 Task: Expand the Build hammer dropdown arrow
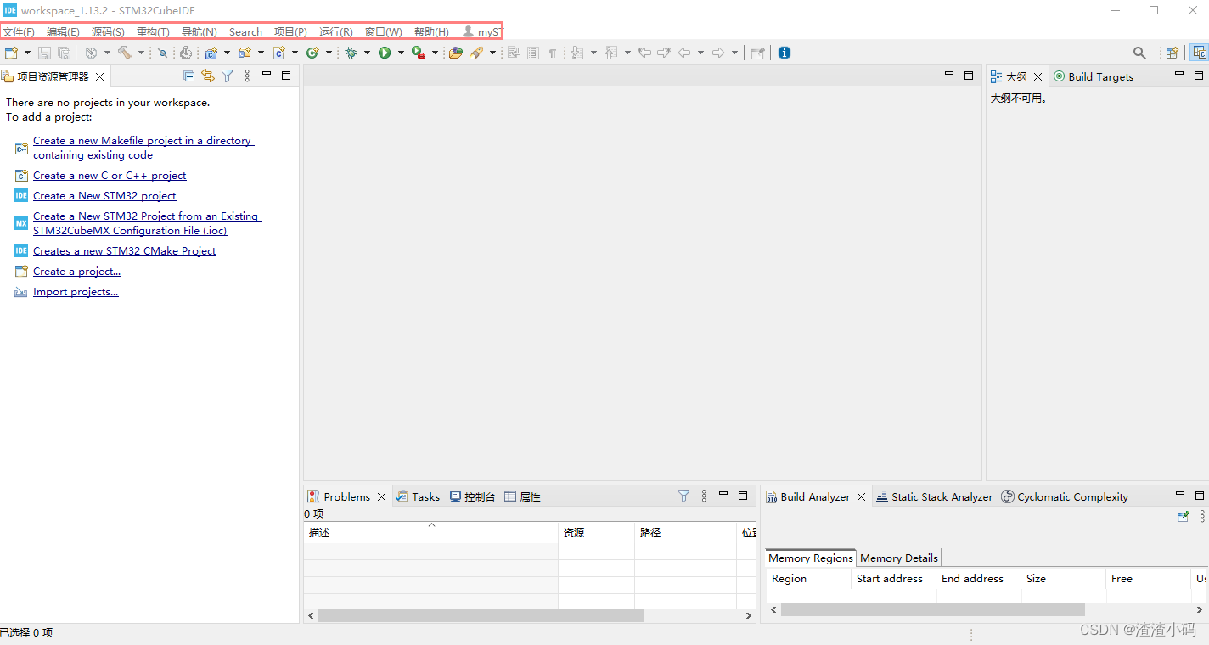coord(141,53)
